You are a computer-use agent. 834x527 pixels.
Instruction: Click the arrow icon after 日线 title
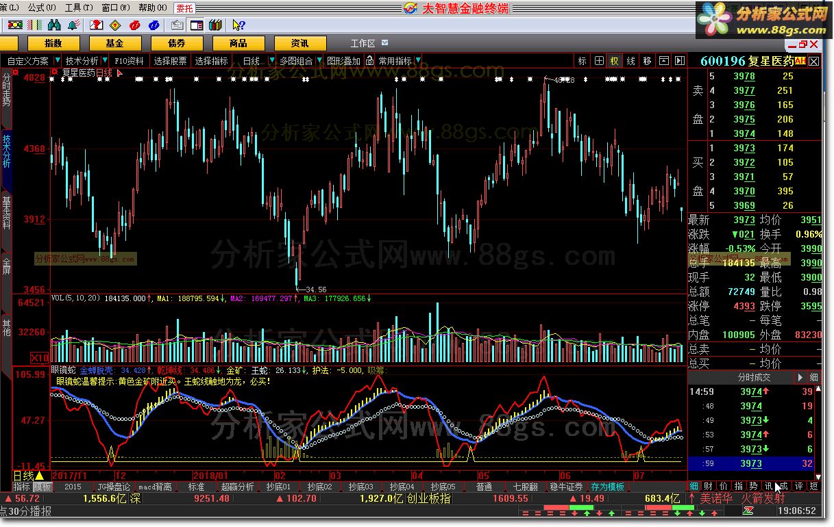click(x=120, y=72)
